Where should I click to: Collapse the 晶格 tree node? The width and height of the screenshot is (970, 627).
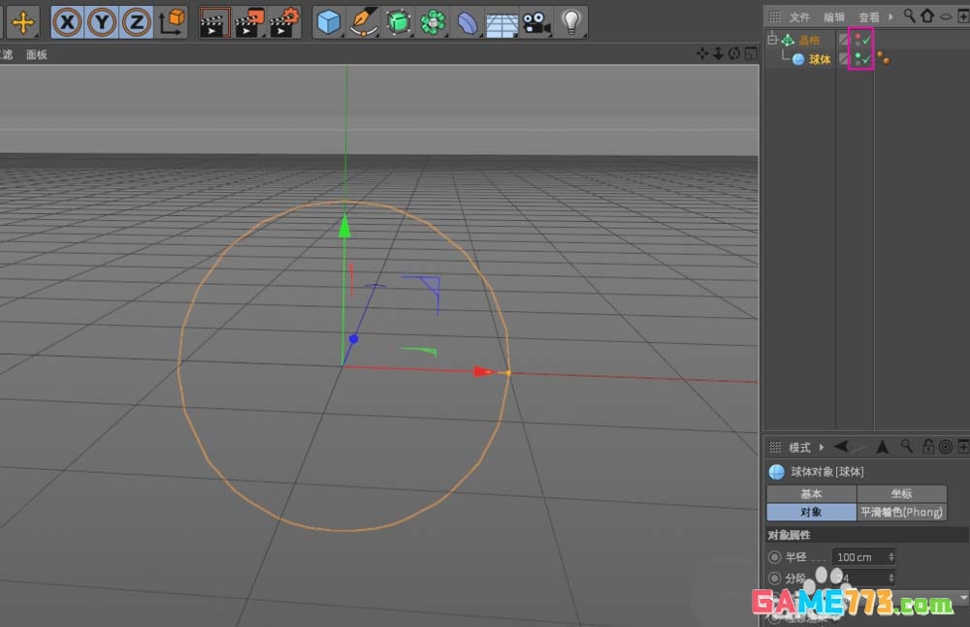tap(772, 40)
